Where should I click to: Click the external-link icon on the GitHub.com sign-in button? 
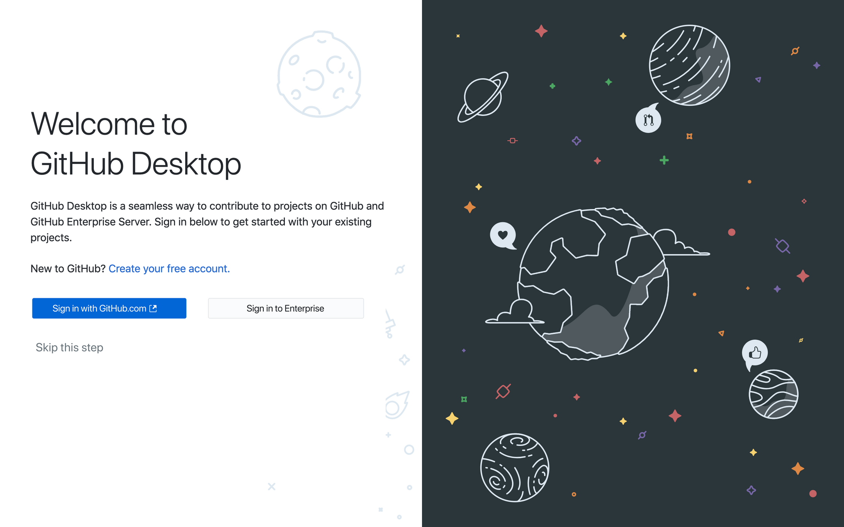click(153, 308)
